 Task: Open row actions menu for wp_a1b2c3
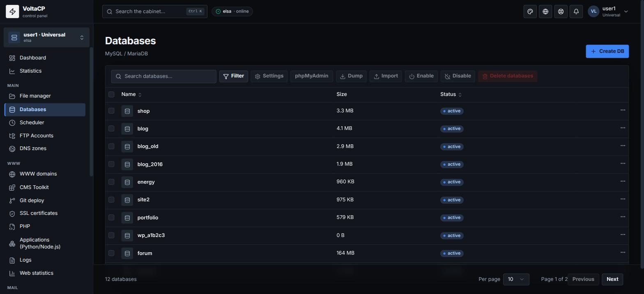click(623, 235)
